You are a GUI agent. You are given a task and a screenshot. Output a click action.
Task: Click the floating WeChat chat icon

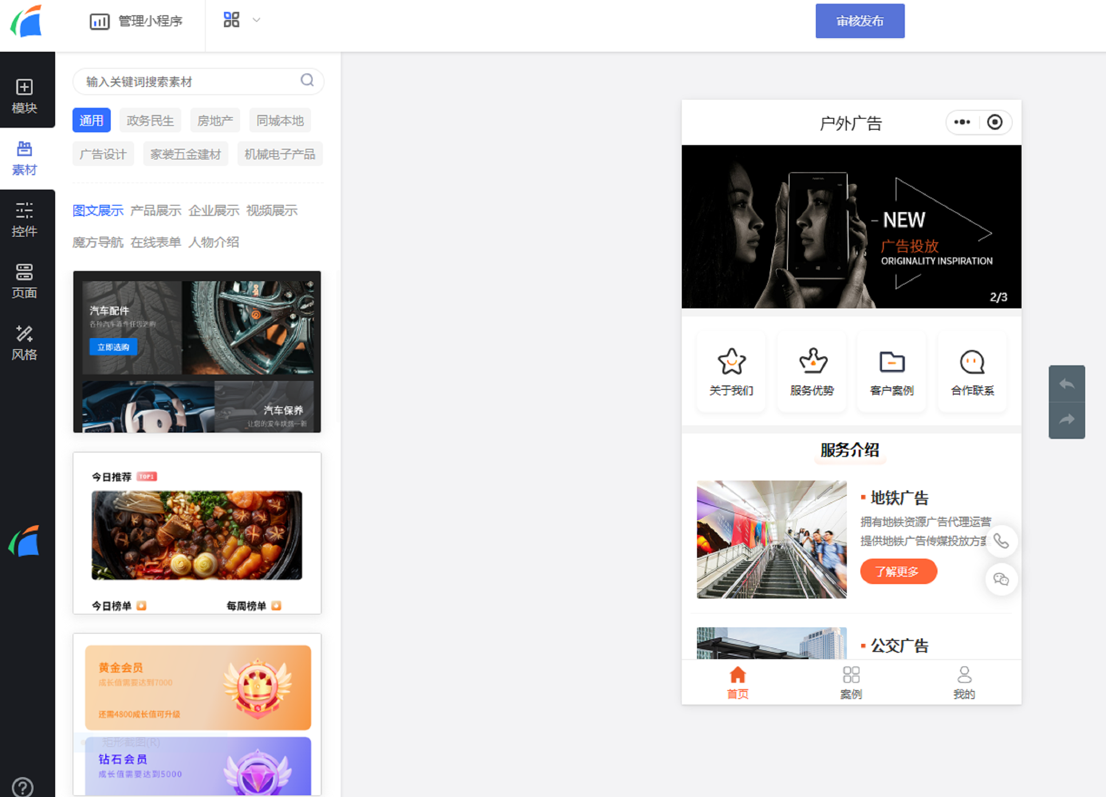pos(1001,579)
